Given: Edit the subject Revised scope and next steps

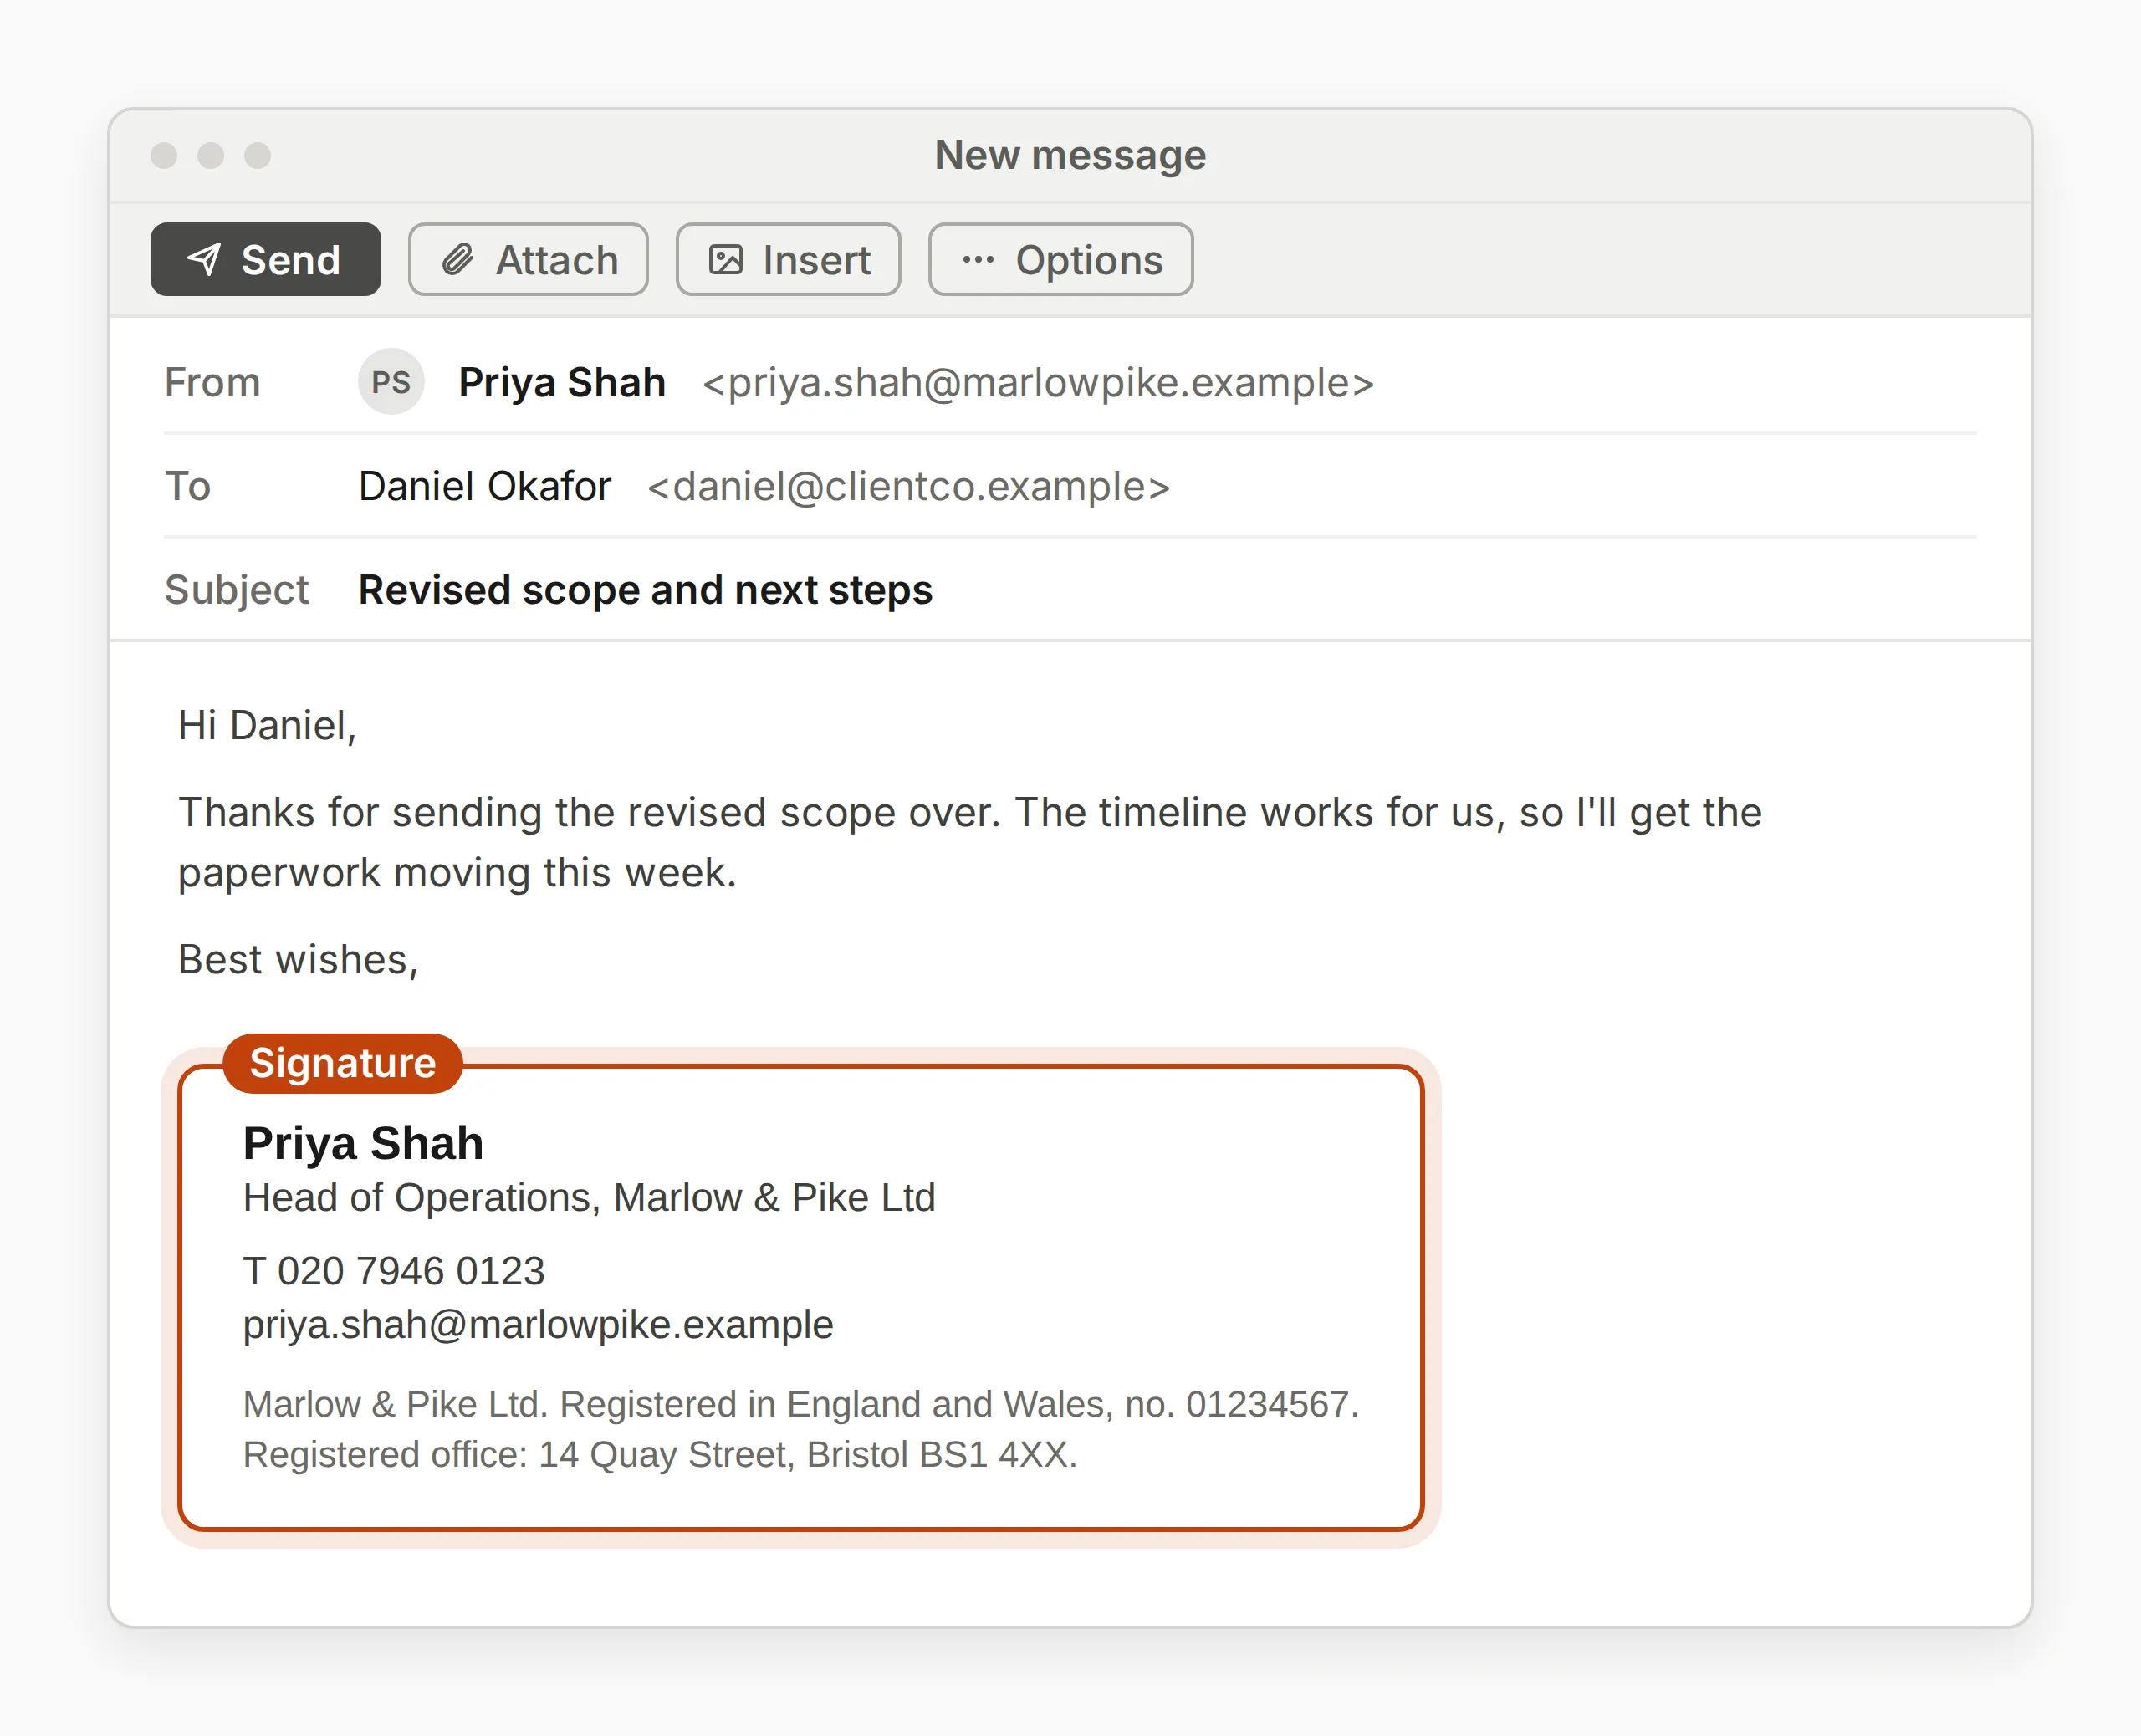Looking at the screenshot, I should (645, 590).
